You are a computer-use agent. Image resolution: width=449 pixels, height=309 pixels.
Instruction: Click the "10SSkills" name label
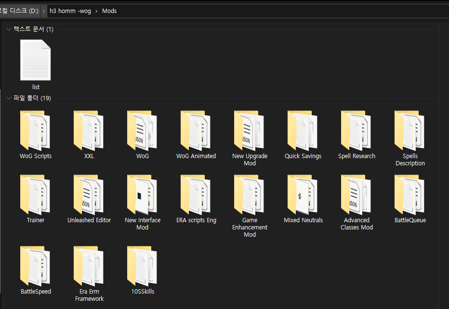[x=143, y=292]
